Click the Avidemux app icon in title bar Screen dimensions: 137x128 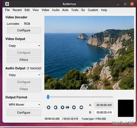(x=7, y=4)
